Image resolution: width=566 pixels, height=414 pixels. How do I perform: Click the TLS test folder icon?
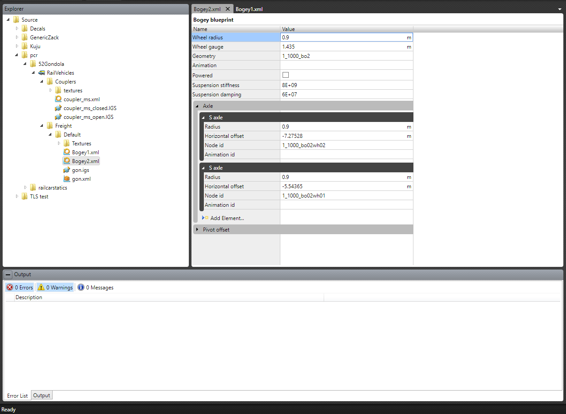point(24,197)
